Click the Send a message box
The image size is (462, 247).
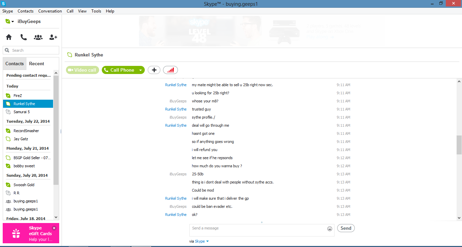262,230
